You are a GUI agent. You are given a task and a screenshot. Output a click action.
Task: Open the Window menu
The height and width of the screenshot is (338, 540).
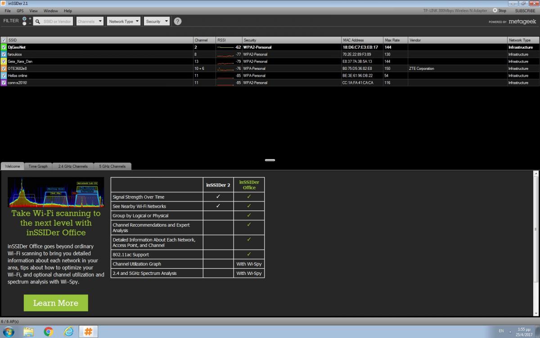pos(50,10)
